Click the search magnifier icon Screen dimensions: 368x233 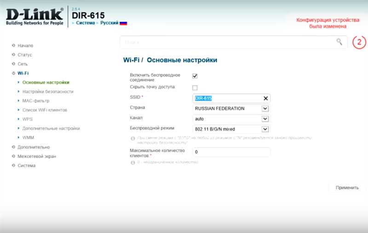click(339, 42)
